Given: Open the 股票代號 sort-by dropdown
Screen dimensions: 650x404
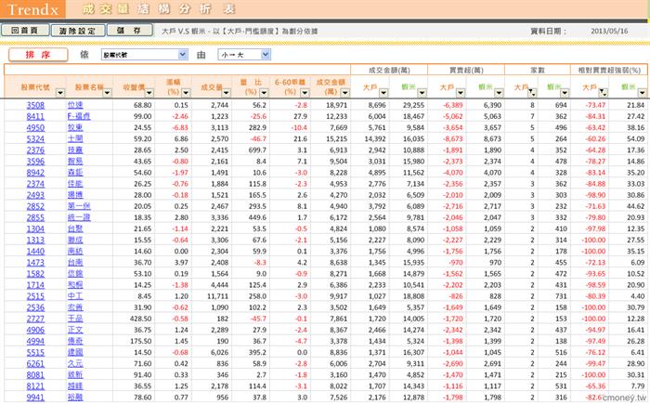Looking at the screenshot, I should [143, 56].
